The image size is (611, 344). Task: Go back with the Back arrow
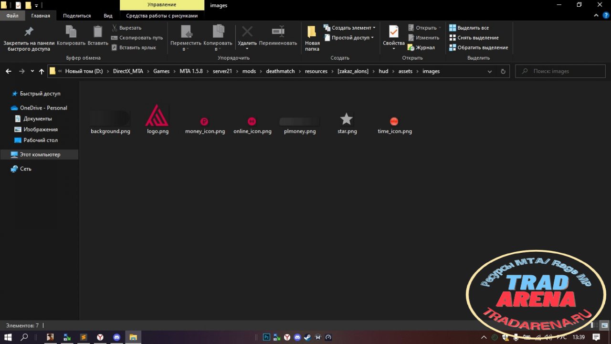coord(8,71)
